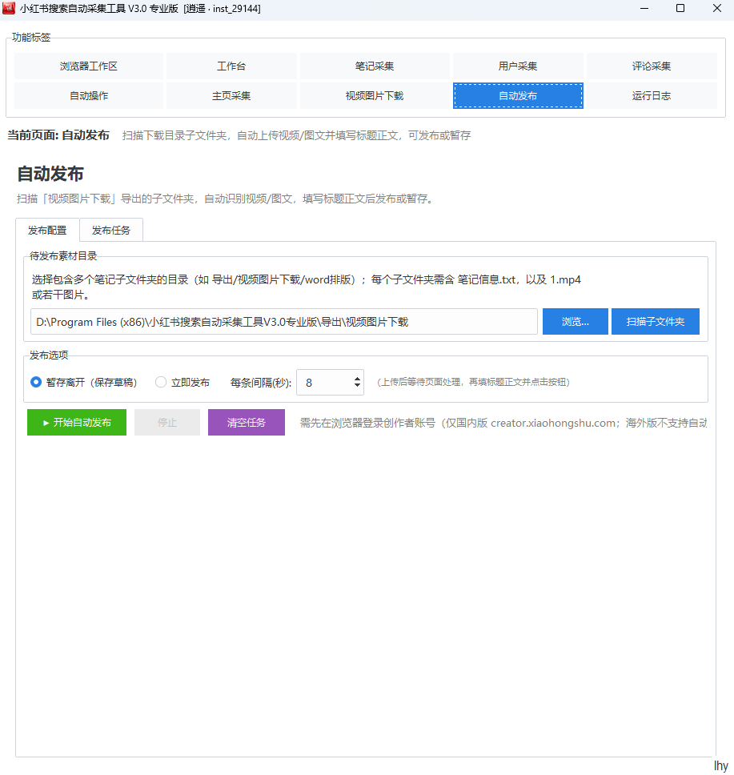Select the 发布配置 sub-tab

point(47,231)
